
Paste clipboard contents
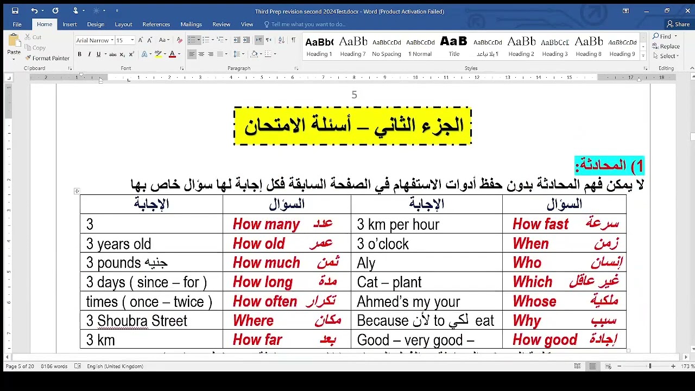click(x=14, y=46)
